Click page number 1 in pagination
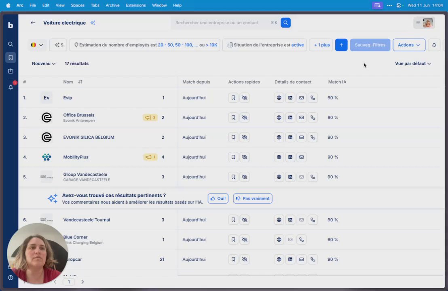Image resolution: width=448 pixels, height=291 pixels. (x=69, y=282)
